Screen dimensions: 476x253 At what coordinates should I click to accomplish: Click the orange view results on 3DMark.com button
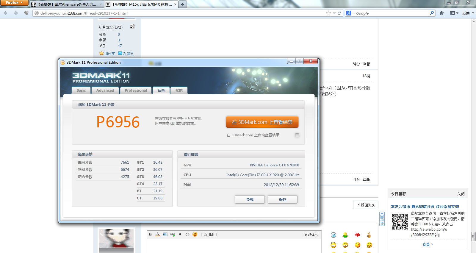point(262,122)
